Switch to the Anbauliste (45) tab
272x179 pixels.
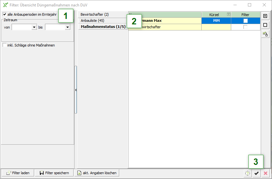92,21
